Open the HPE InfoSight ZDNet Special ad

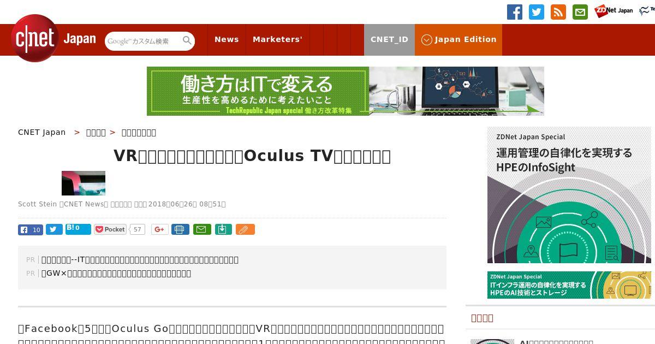click(569, 195)
